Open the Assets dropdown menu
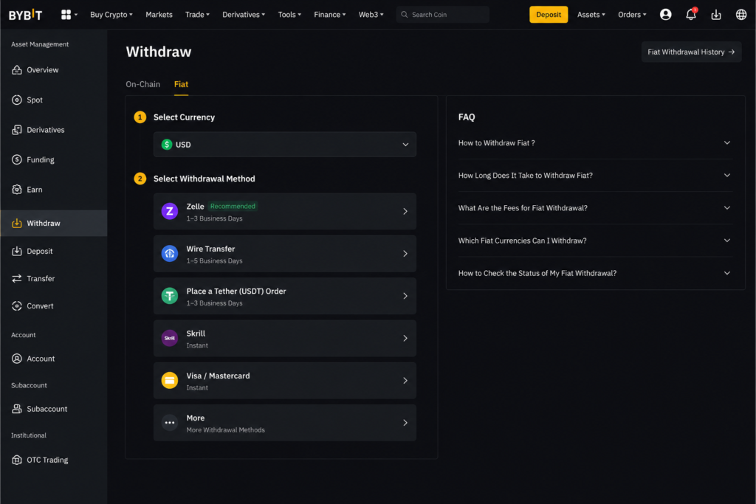Screen dimensions: 756x504 point(591,15)
